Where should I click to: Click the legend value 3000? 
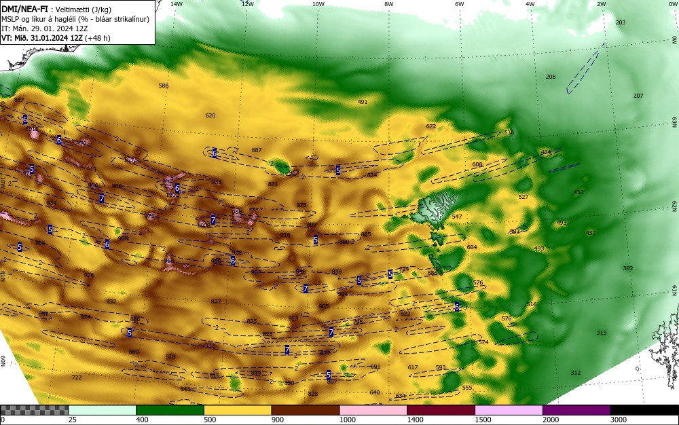pyautogui.click(x=619, y=420)
